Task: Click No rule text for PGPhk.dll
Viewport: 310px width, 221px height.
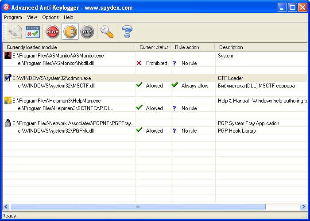Action: click(x=189, y=131)
